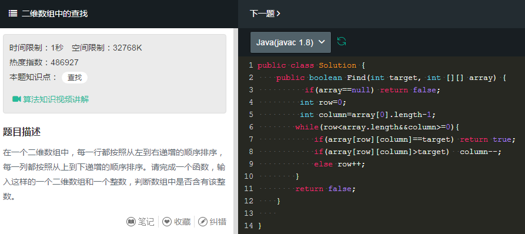Click the column-- line
This screenshot has height=234, width=525.
tap(408, 152)
